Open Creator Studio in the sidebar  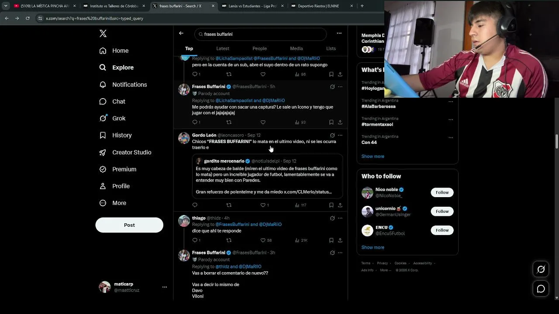point(125,152)
